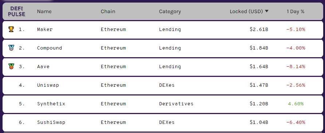Screen dimensions: 325x133
Task: Click the Derivatives category for Synthetix
Action: 176,103
